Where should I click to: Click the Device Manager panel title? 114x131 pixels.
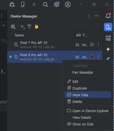point(24,16)
